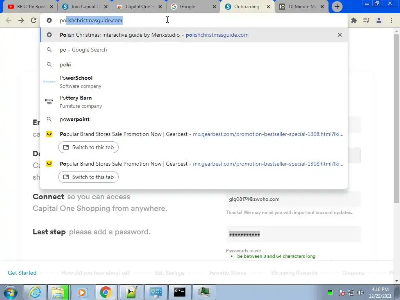
Task: Choose the 'powerpoint' search suggestion
Action: [194, 119]
